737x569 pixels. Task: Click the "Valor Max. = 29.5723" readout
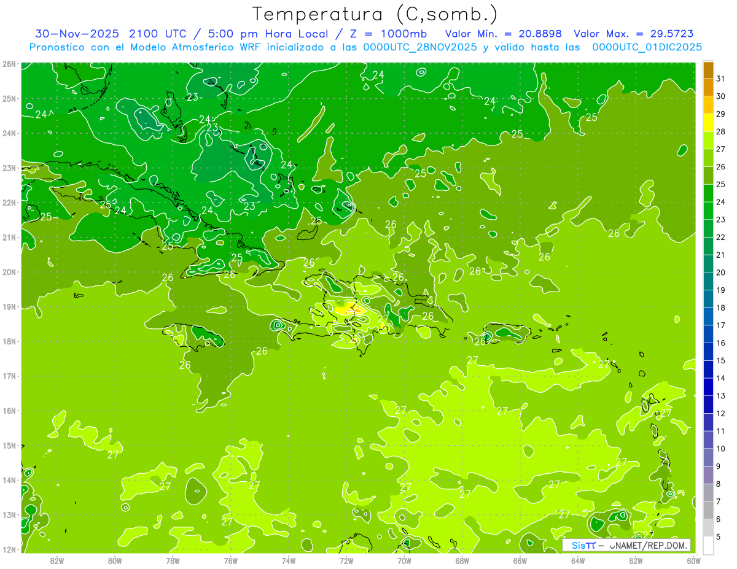tap(633, 34)
